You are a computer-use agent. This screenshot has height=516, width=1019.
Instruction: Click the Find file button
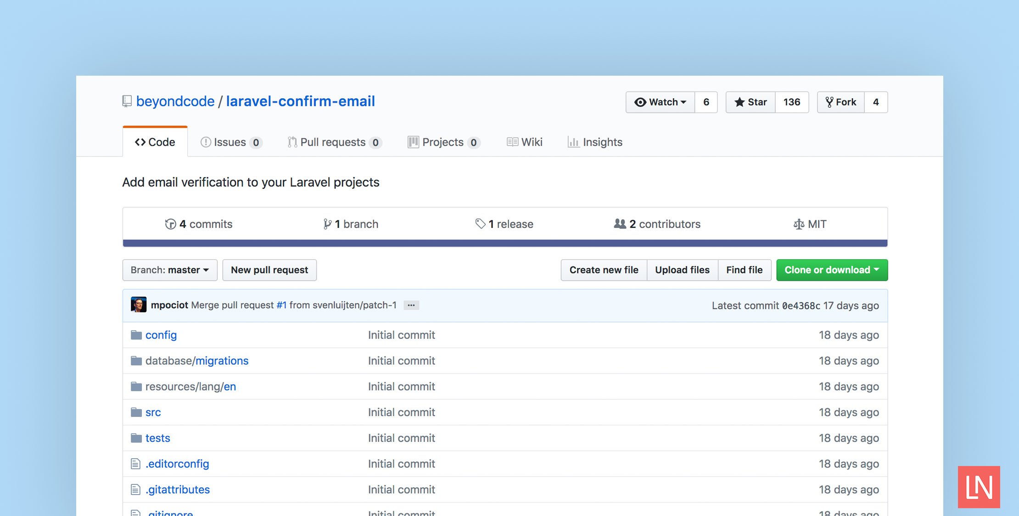coord(744,270)
